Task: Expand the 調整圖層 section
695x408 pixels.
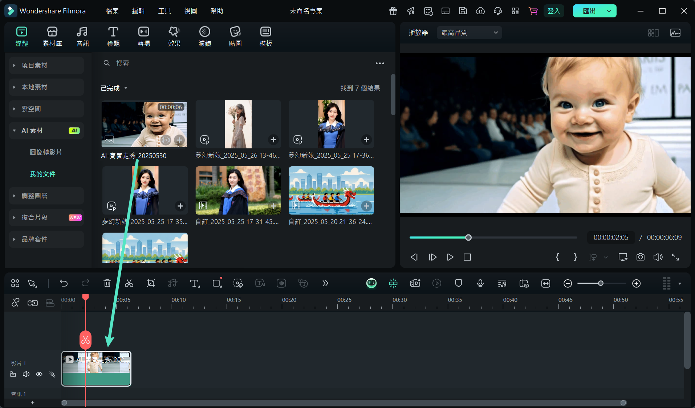Action: [x=46, y=196]
